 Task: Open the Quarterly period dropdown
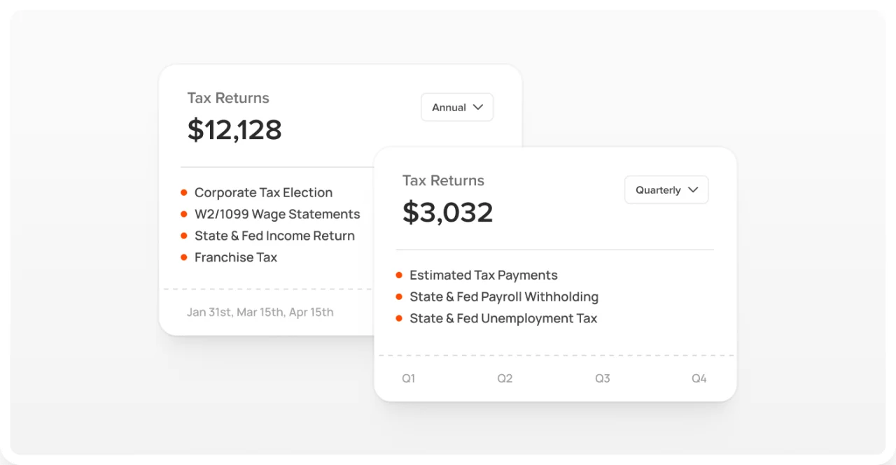pyautogui.click(x=666, y=189)
